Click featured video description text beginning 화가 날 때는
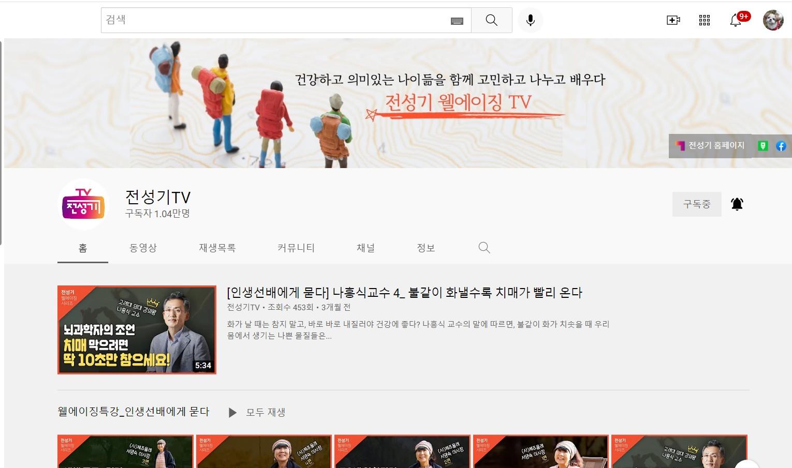 point(418,330)
